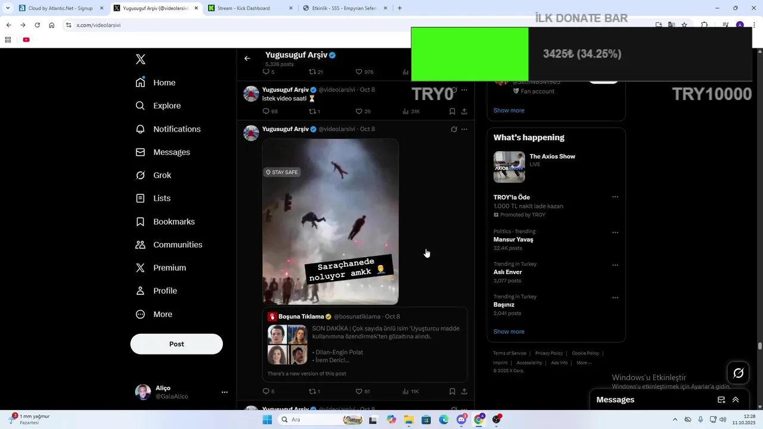Play the Saraçhane video thumbnail
The width and height of the screenshot is (763, 429).
tap(331, 222)
